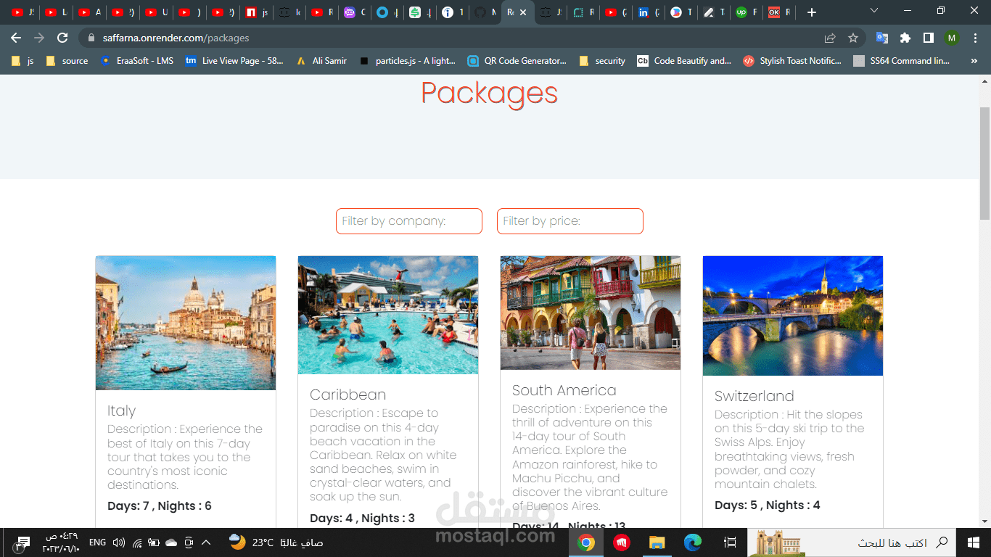Toggle the Chrome side panel

[929, 38]
